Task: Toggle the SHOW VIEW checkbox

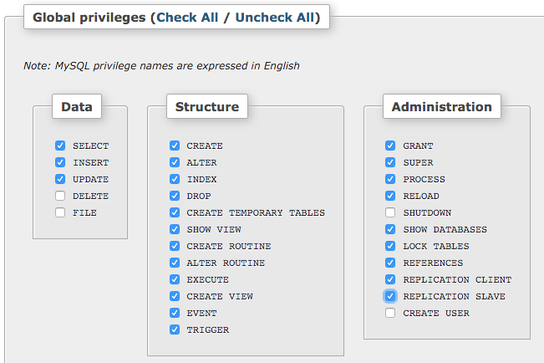Action: pyautogui.click(x=174, y=229)
